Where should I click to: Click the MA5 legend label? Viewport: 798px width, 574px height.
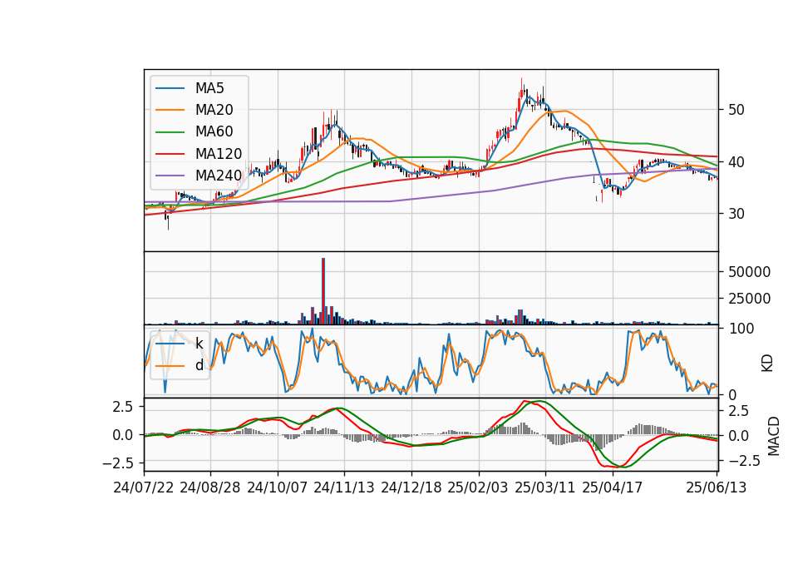pyautogui.click(x=209, y=88)
